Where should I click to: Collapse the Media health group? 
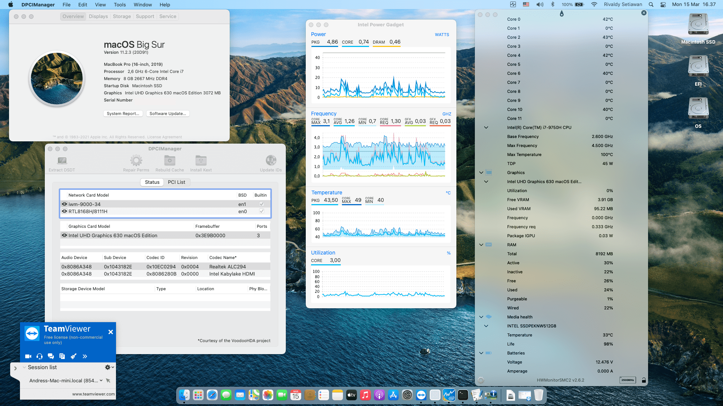point(481,317)
